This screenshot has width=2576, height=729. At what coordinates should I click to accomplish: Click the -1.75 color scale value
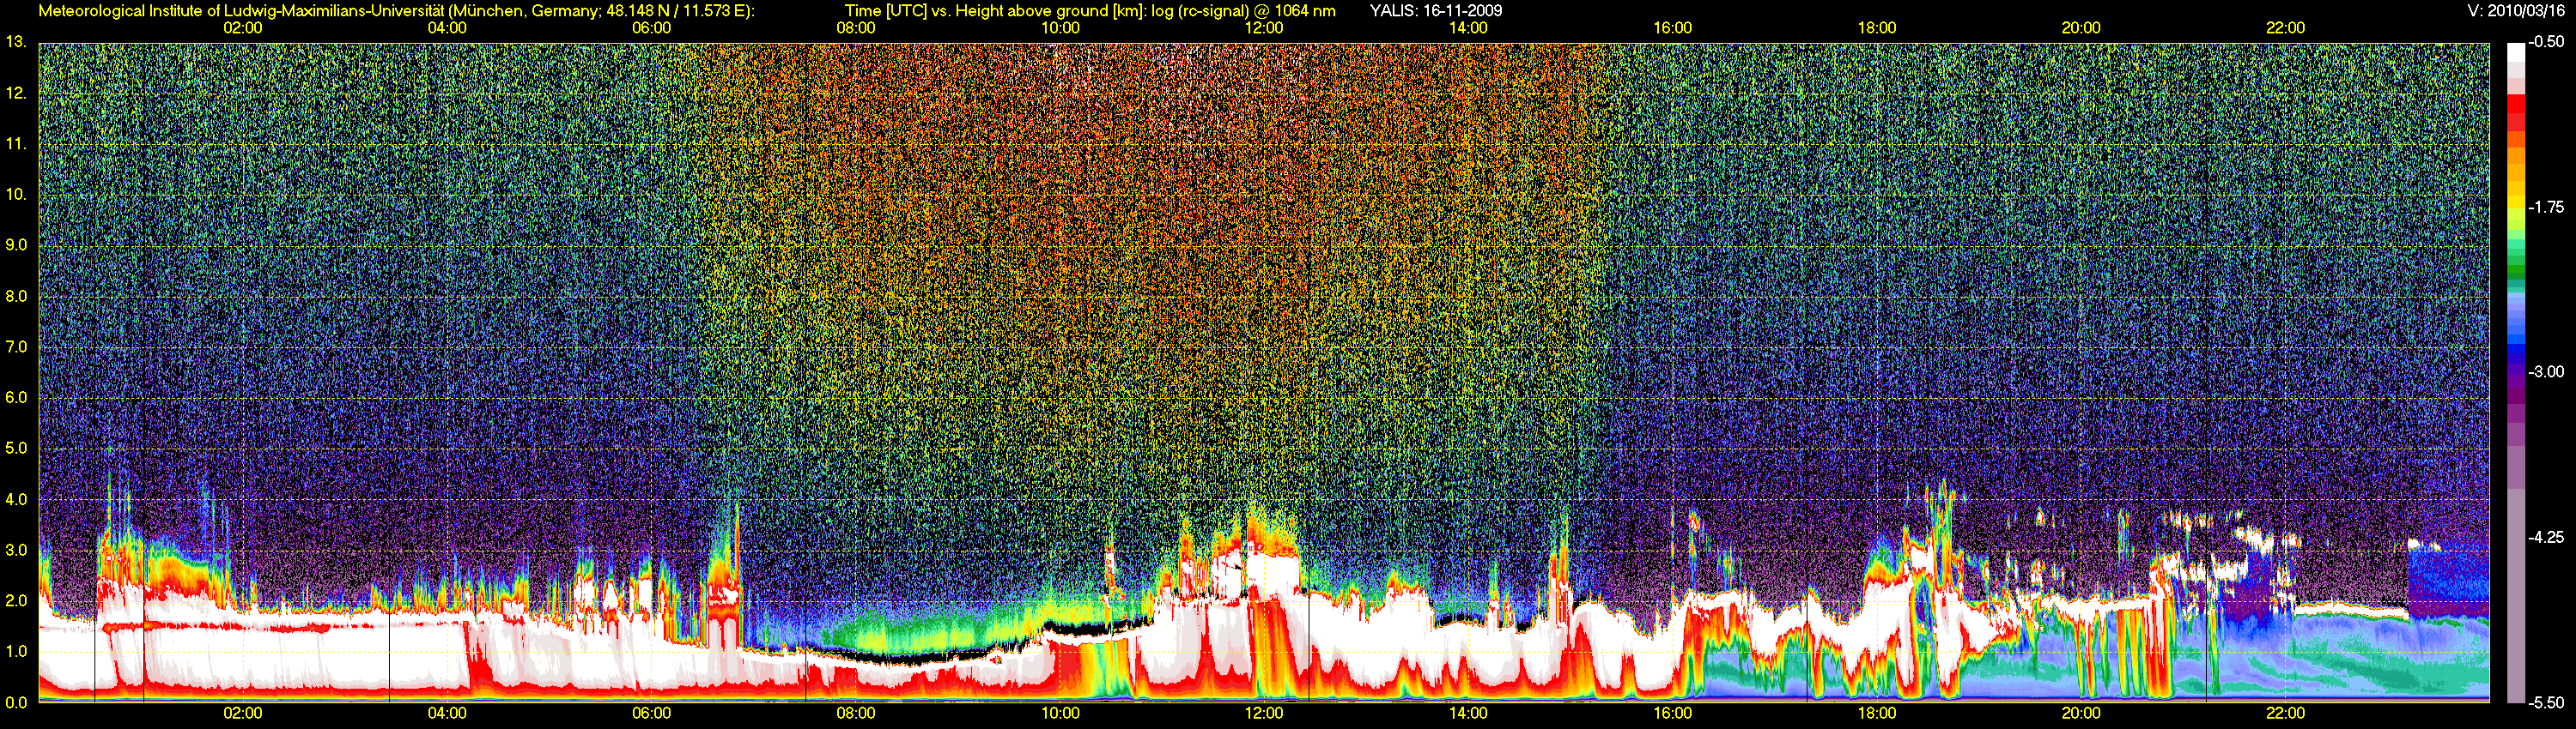tap(2546, 207)
